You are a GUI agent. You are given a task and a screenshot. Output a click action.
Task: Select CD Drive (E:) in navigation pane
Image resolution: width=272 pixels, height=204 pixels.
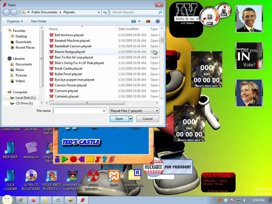pyautogui.click(x=24, y=103)
